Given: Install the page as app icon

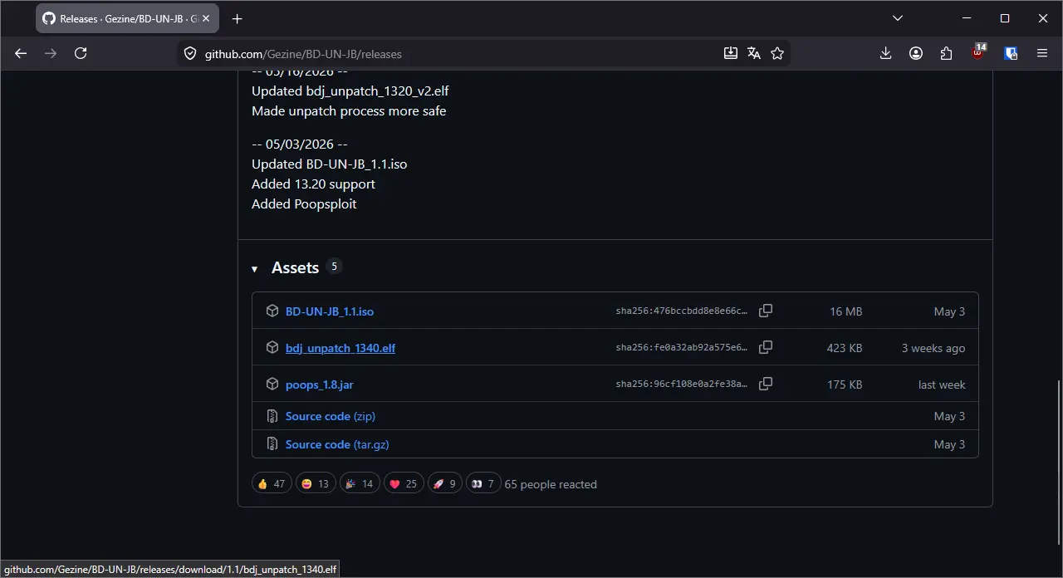Looking at the screenshot, I should 731,53.
